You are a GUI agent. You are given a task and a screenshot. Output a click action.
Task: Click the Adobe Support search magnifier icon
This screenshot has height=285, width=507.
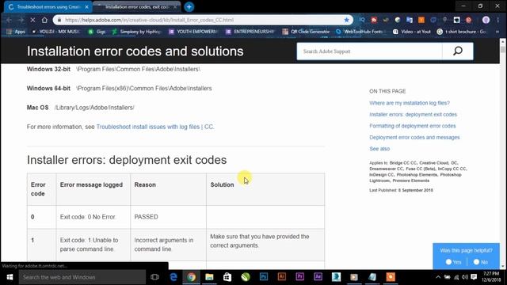[458, 51]
